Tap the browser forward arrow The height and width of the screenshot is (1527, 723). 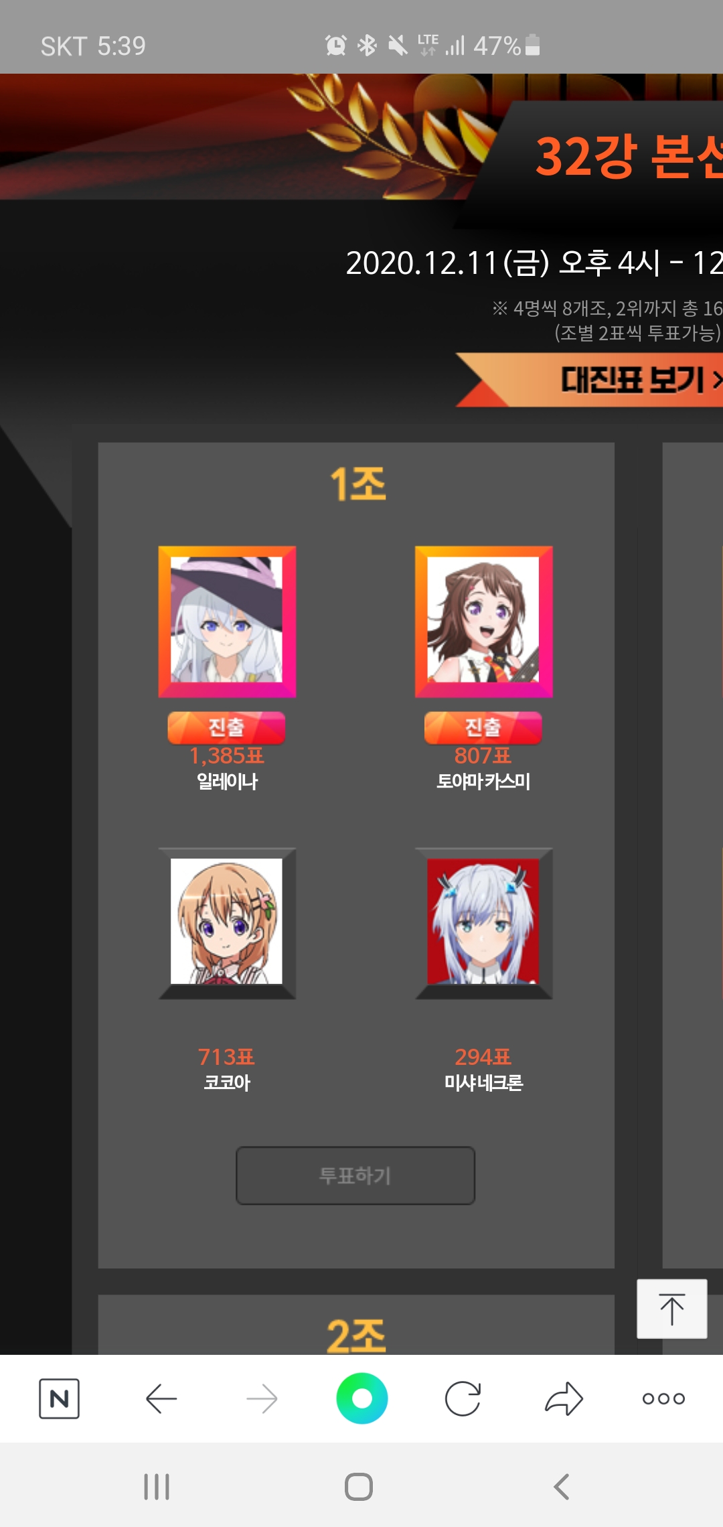pos(262,1398)
